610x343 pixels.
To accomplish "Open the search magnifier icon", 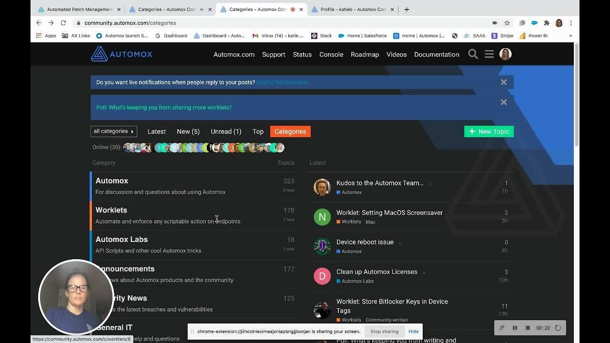I will coord(473,54).
